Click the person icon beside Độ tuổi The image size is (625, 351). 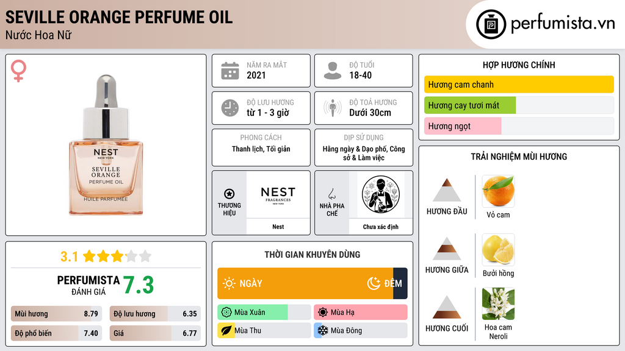pos(333,71)
